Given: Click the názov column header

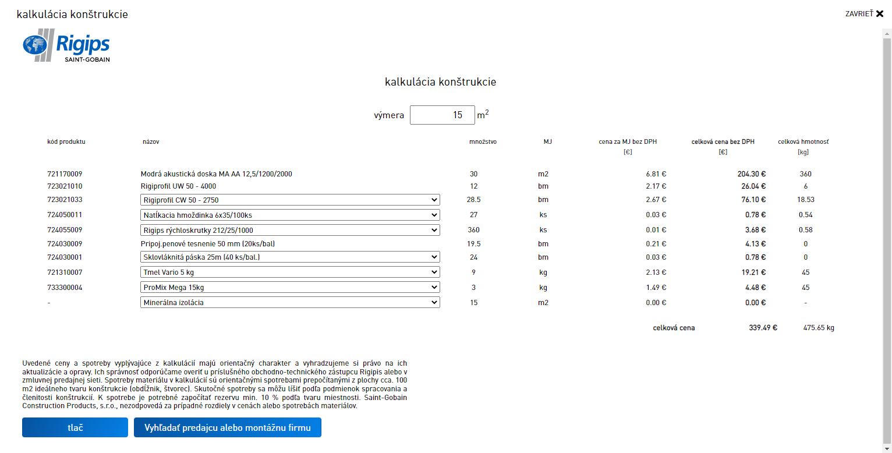Looking at the screenshot, I should [151, 141].
